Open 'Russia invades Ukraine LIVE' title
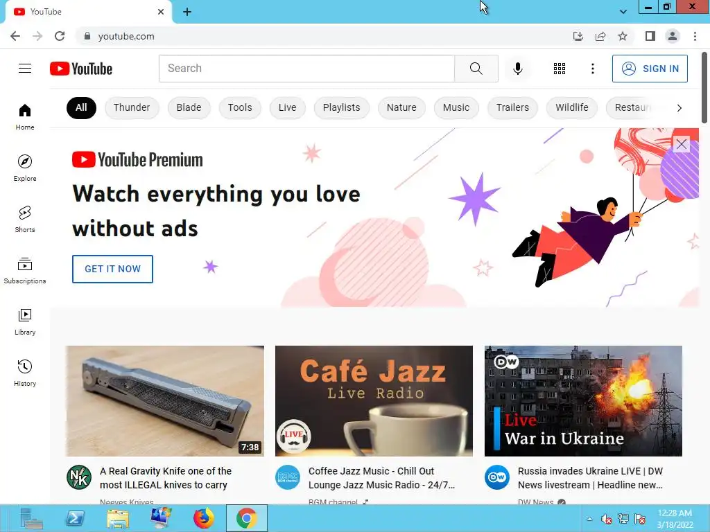This screenshot has height=532, width=710. pos(591,478)
